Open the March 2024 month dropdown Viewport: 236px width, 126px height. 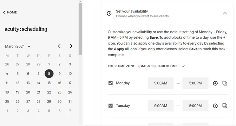tap(18, 46)
